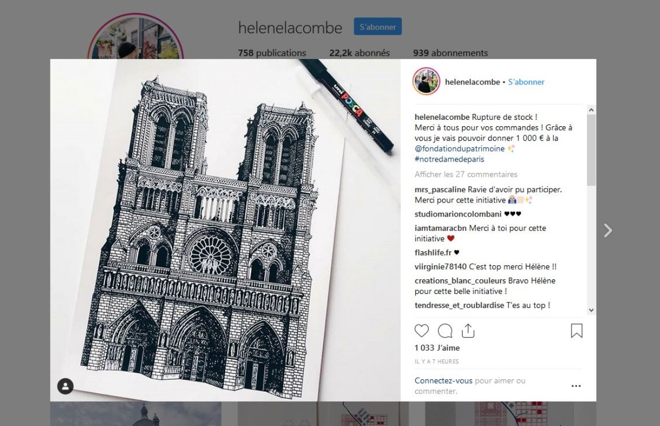The width and height of the screenshot is (660, 426).
Task: Click 758 publications on the profile page
Action: tap(272, 53)
